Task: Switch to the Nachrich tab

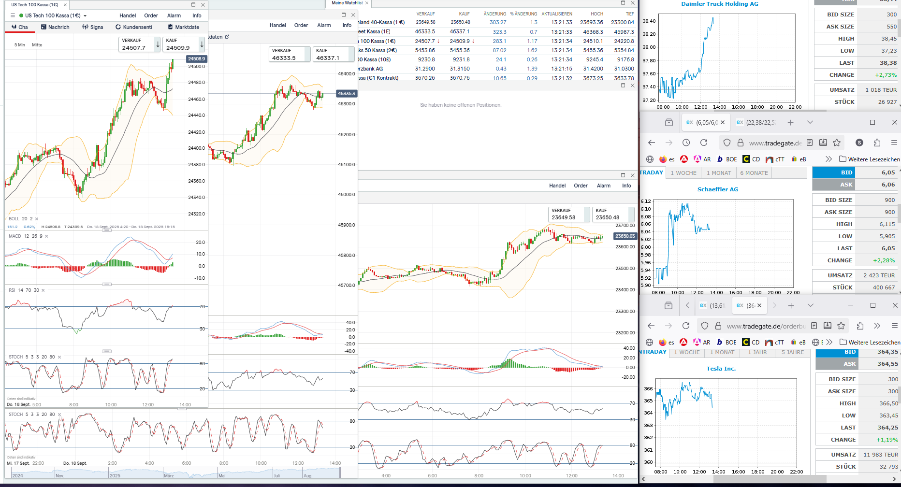Action: 55,27
